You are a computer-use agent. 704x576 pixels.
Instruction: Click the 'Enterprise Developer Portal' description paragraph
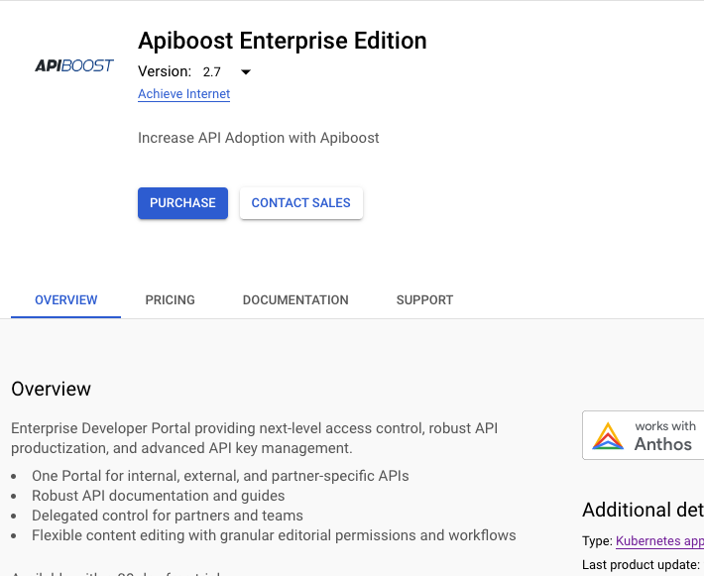point(254,438)
